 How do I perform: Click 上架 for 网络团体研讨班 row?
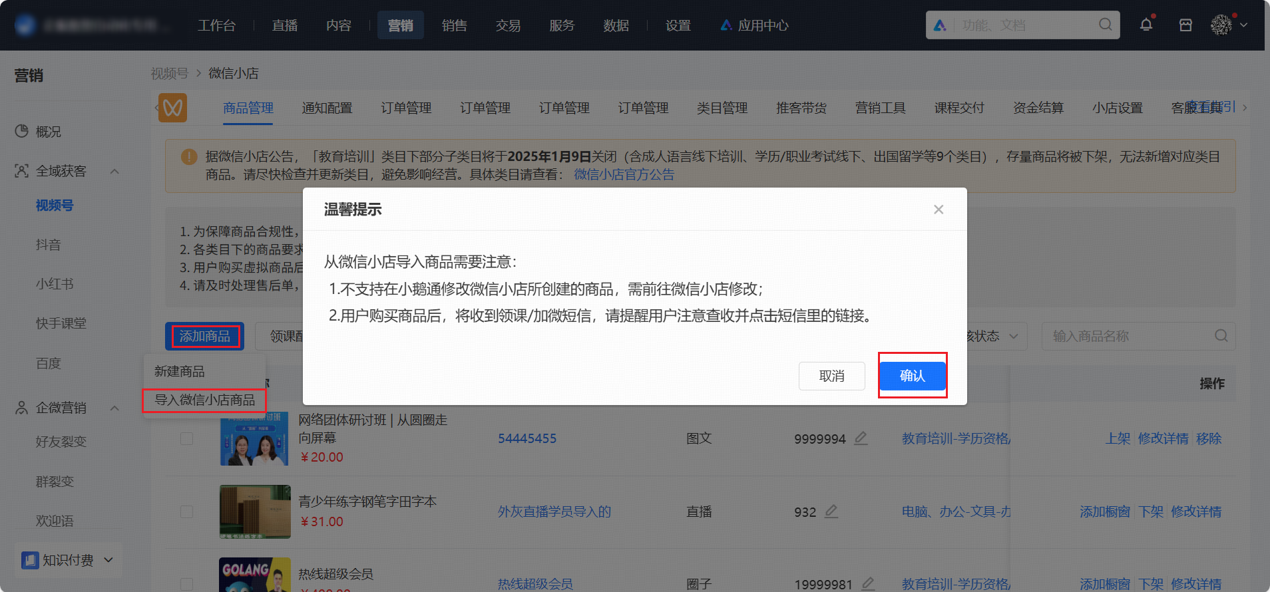(x=1118, y=438)
